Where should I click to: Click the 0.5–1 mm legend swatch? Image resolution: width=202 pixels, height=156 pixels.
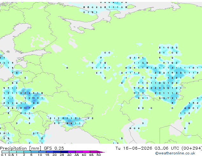pyautogui.click(x=13, y=152)
